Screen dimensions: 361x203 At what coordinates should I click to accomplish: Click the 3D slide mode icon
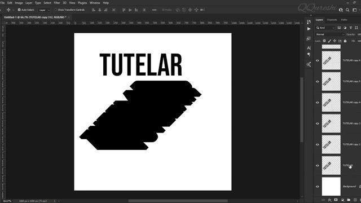(x=196, y=10)
